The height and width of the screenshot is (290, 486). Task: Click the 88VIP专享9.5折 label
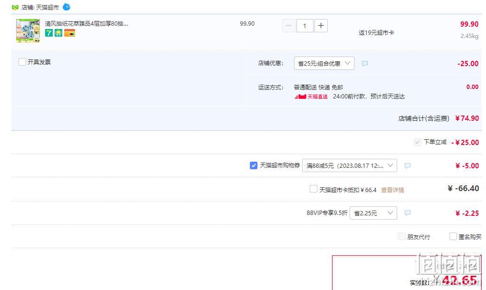click(x=327, y=213)
